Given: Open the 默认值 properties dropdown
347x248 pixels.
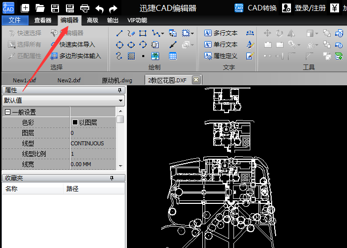Looking at the screenshot, I should click(63, 101).
